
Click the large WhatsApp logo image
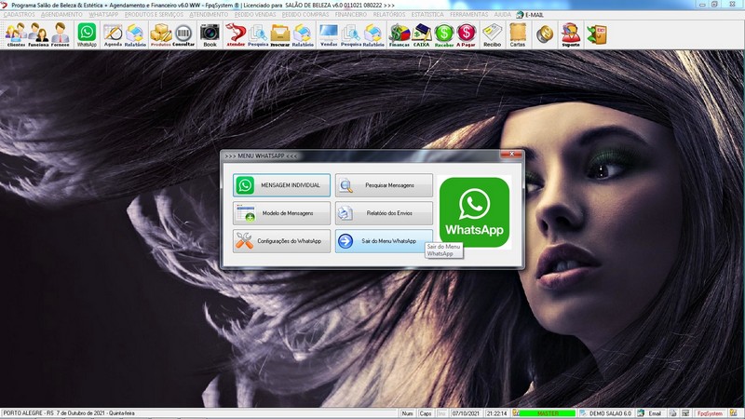pos(475,211)
